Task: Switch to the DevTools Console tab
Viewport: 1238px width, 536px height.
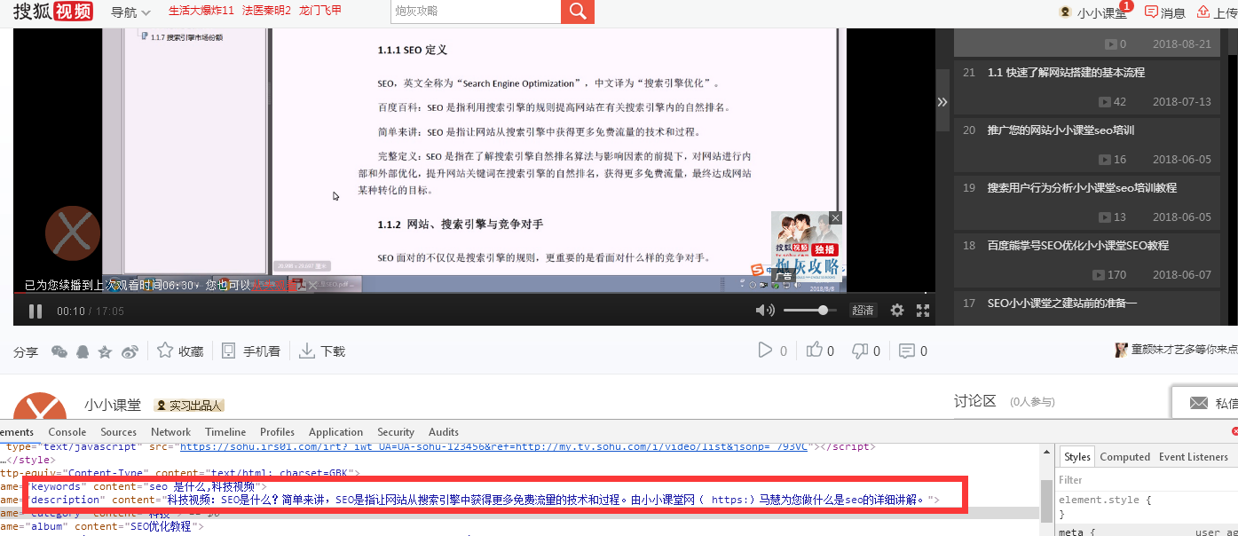Action: [x=67, y=432]
